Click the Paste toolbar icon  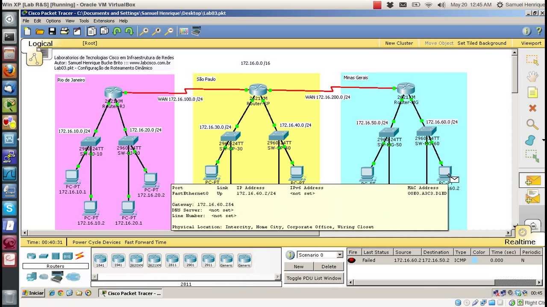click(104, 31)
